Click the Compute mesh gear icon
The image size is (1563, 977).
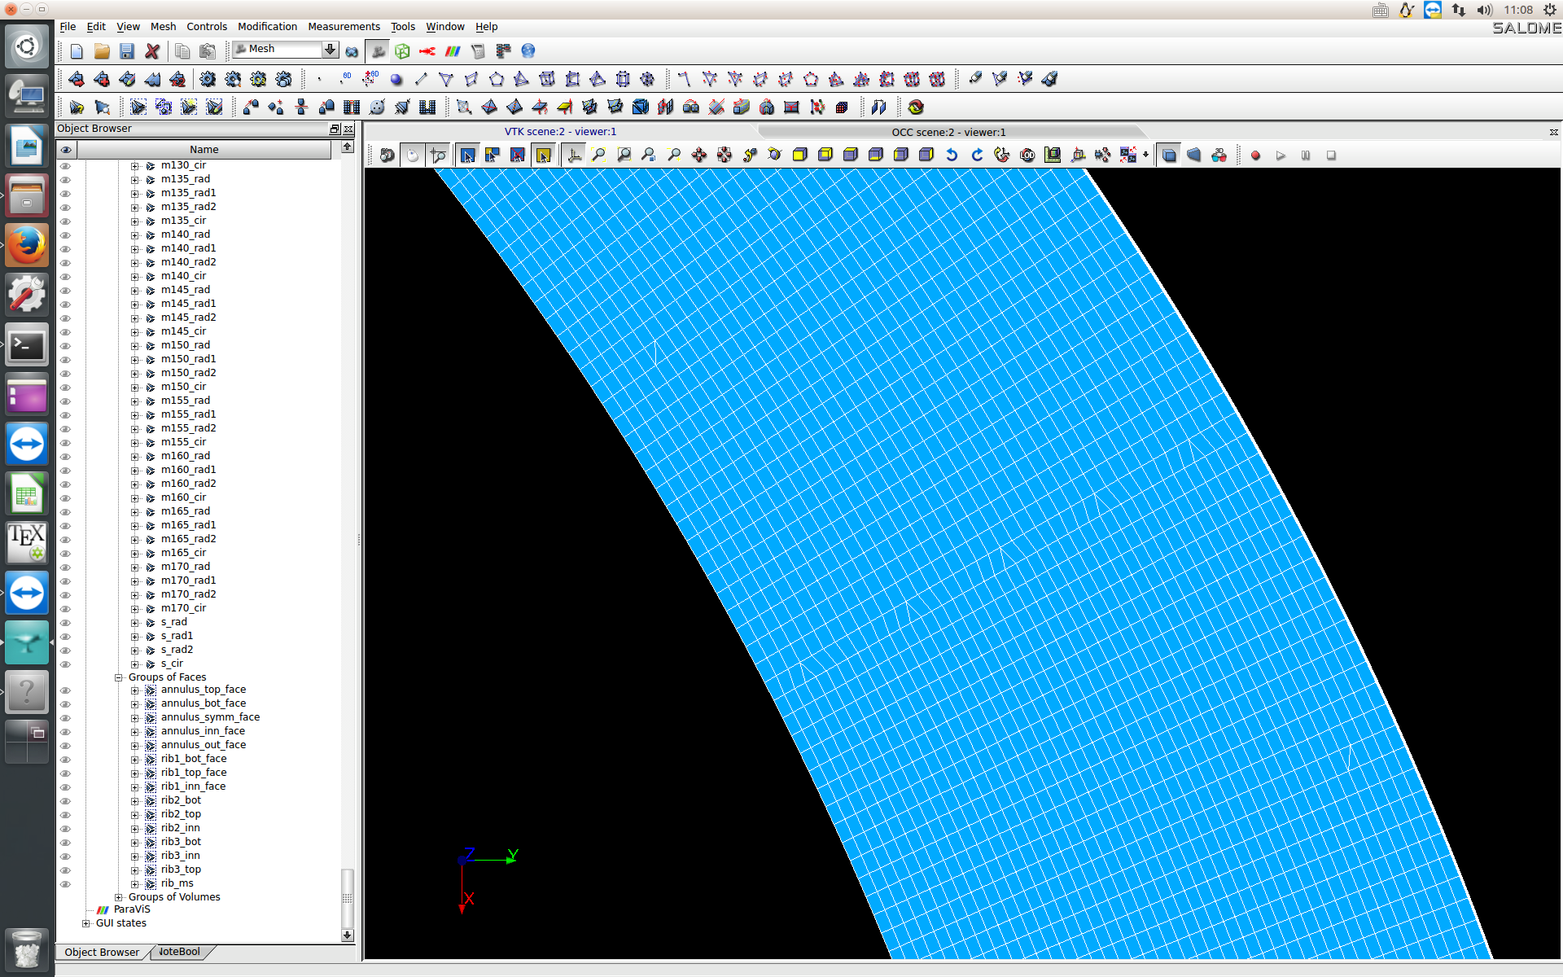208,79
